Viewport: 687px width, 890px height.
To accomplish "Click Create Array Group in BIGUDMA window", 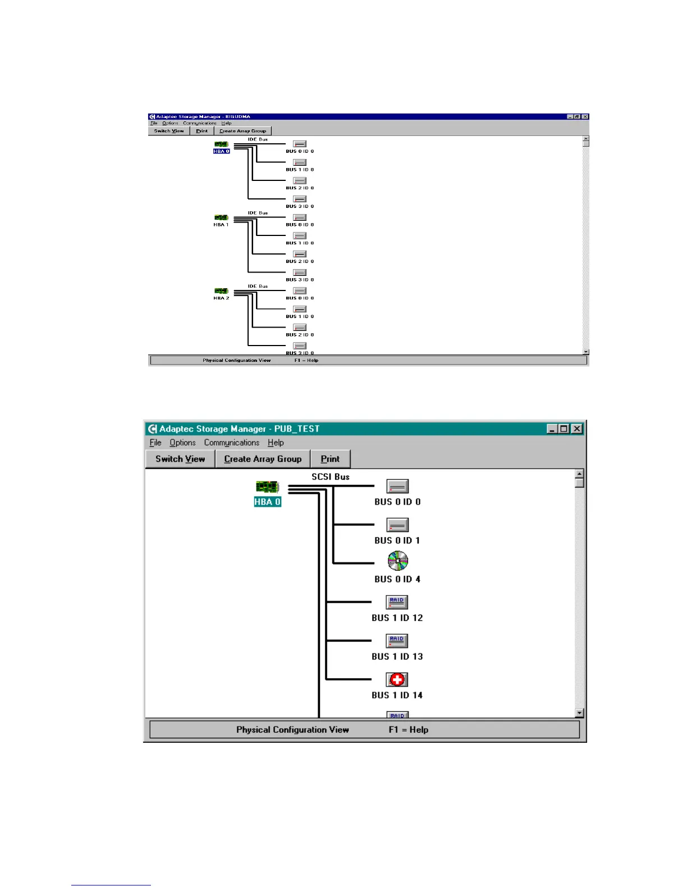I will click(x=242, y=131).
